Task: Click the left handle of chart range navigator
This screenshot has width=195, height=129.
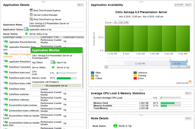Action: point(170,61)
